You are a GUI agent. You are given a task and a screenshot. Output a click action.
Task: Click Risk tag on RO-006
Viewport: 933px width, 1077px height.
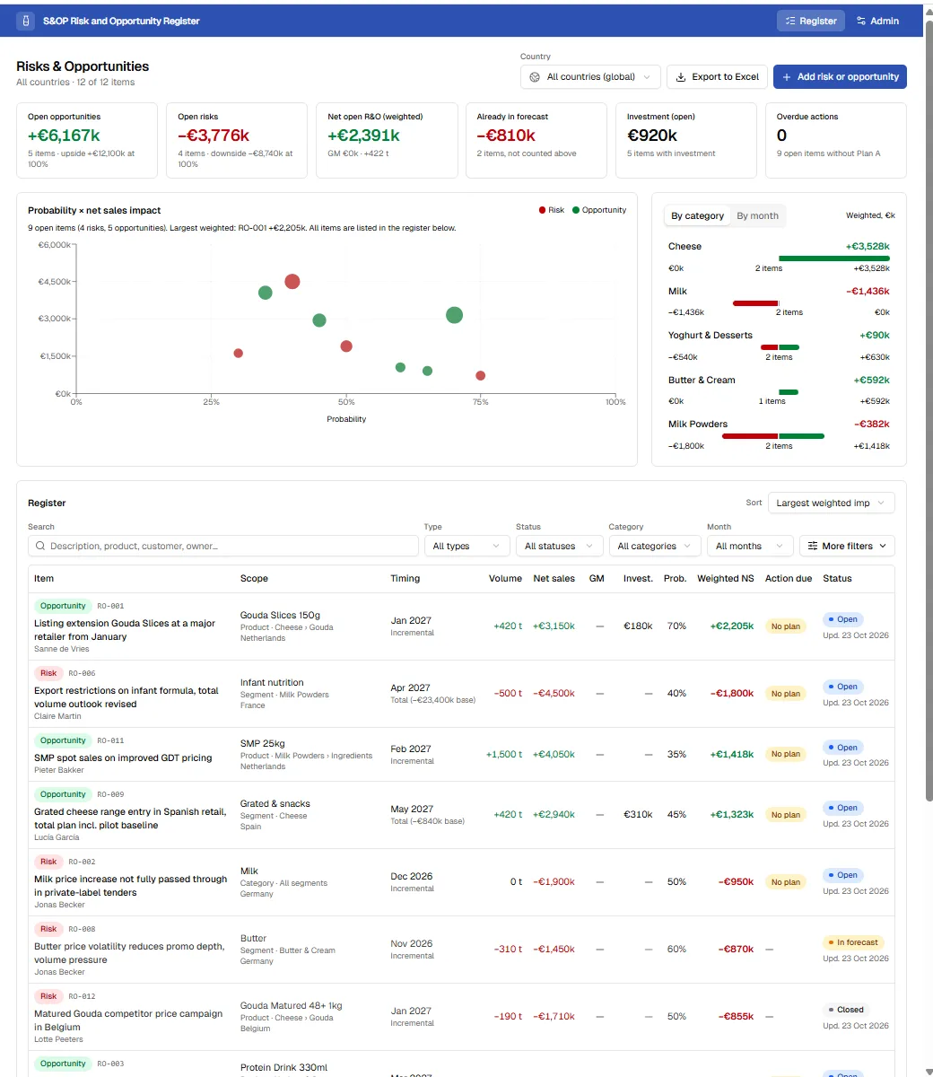click(48, 673)
